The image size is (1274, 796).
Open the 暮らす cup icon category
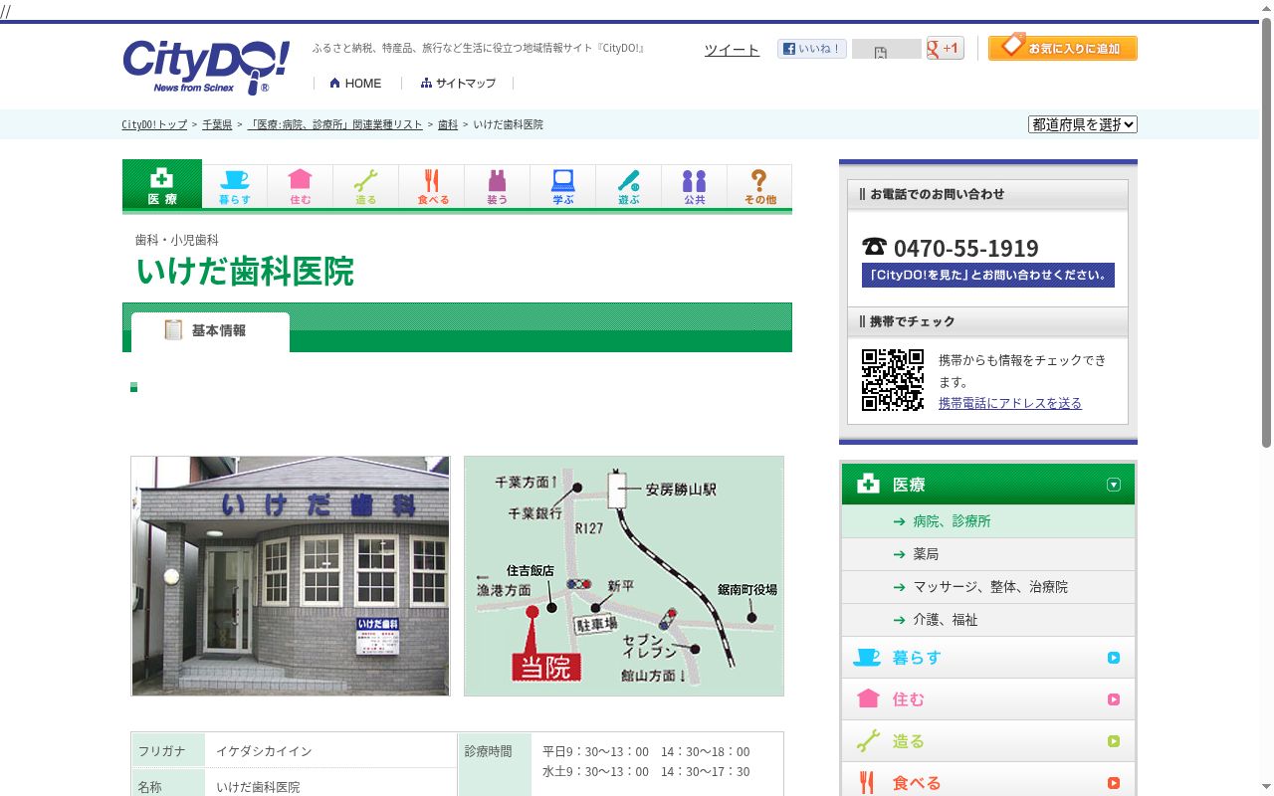point(235,186)
